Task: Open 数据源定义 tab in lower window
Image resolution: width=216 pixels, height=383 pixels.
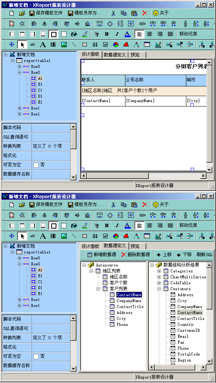Action: point(115,246)
